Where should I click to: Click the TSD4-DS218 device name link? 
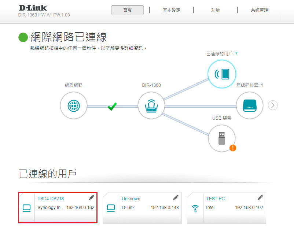tap(51, 199)
